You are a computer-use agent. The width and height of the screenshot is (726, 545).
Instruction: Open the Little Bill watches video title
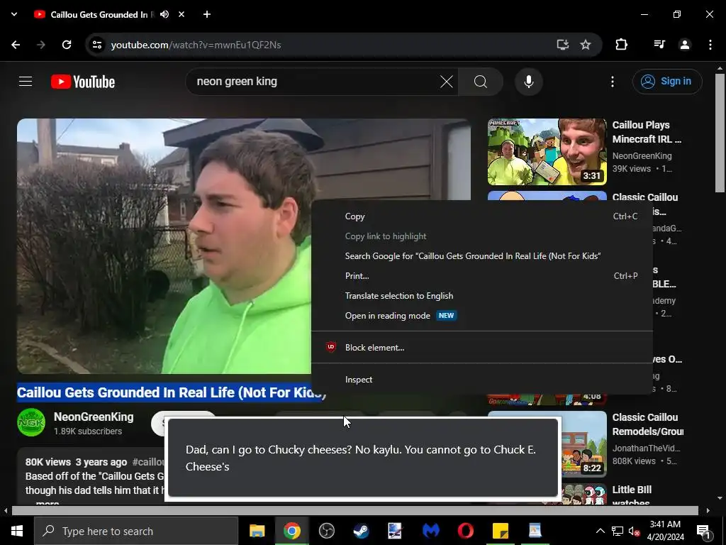pos(632,495)
